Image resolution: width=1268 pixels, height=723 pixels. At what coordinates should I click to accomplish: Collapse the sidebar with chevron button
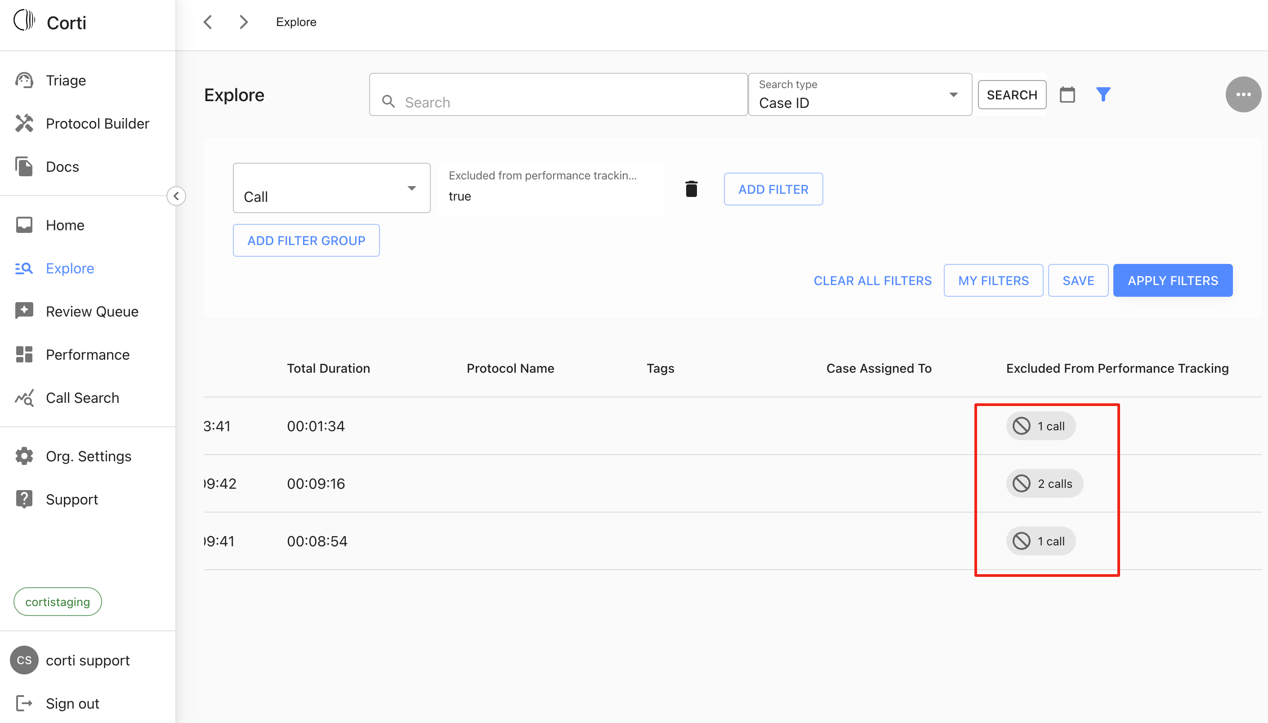tap(176, 196)
